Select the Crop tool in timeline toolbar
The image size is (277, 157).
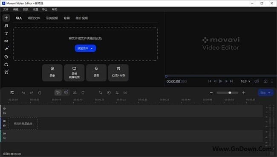tap(101, 93)
